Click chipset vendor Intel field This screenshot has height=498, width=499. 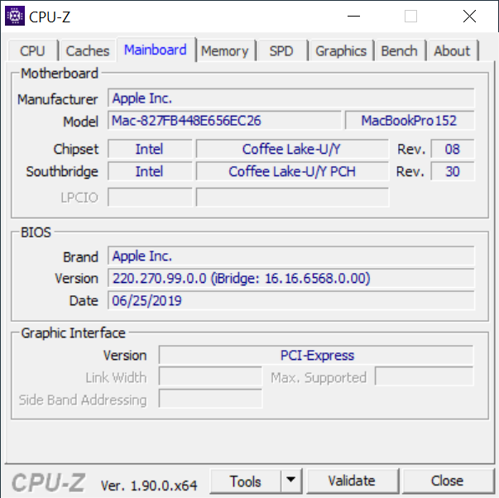pos(150,149)
